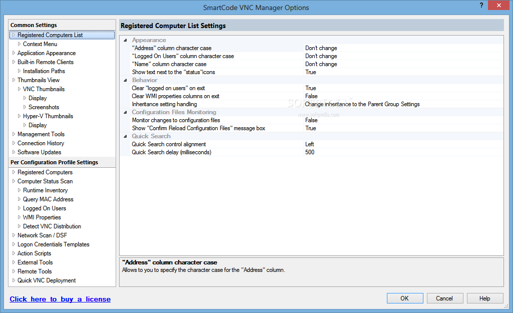The height and width of the screenshot is (313, 513).
Task: Expand Application Appearance tree arrow
Action: point(14,53)
